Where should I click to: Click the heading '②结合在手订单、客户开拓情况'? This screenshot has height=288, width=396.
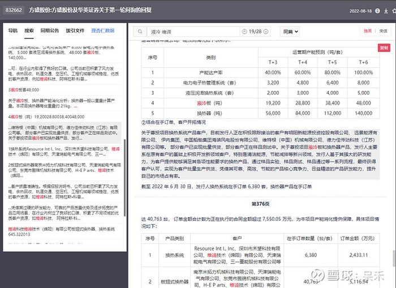(174, 122)
